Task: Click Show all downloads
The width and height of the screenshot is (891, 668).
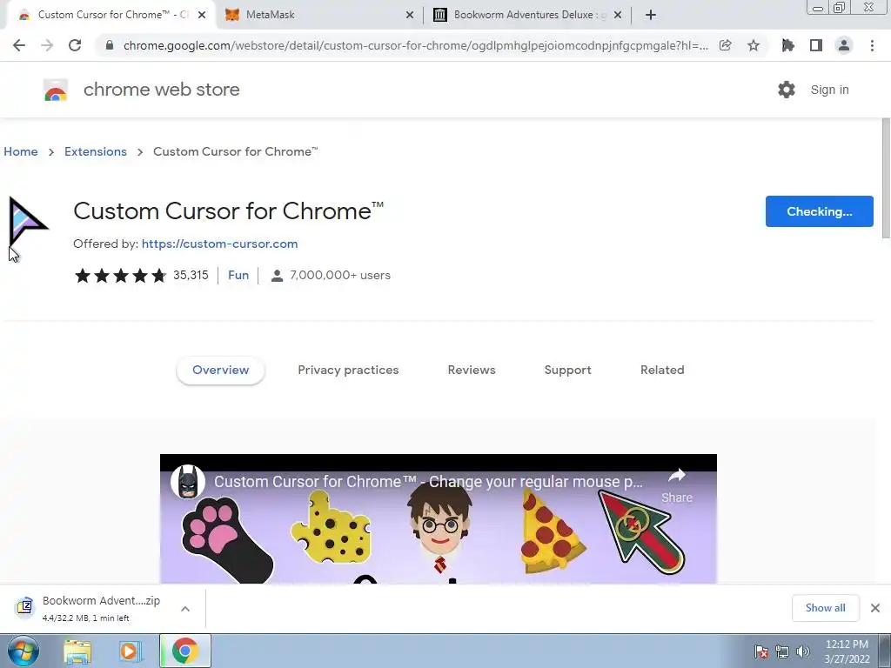Action: pyautogui.click(x=825, y=608)
